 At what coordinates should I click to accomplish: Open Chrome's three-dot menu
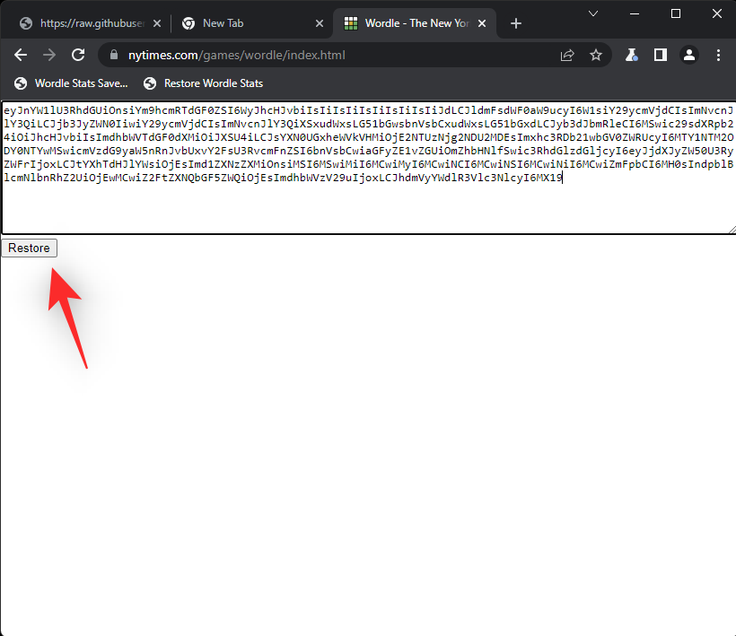coord(718,55)
